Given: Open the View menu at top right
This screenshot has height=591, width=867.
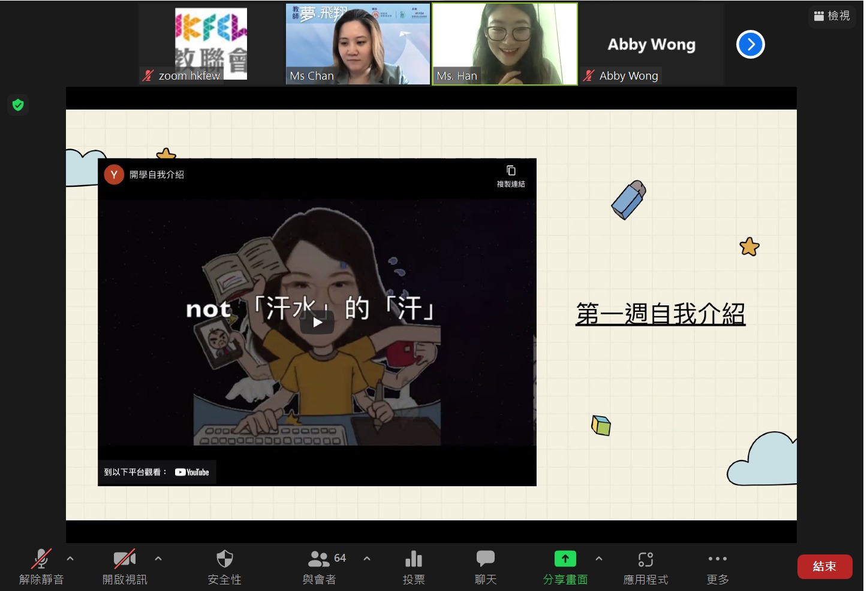Looking at the screenshot, I should (832, 16).
